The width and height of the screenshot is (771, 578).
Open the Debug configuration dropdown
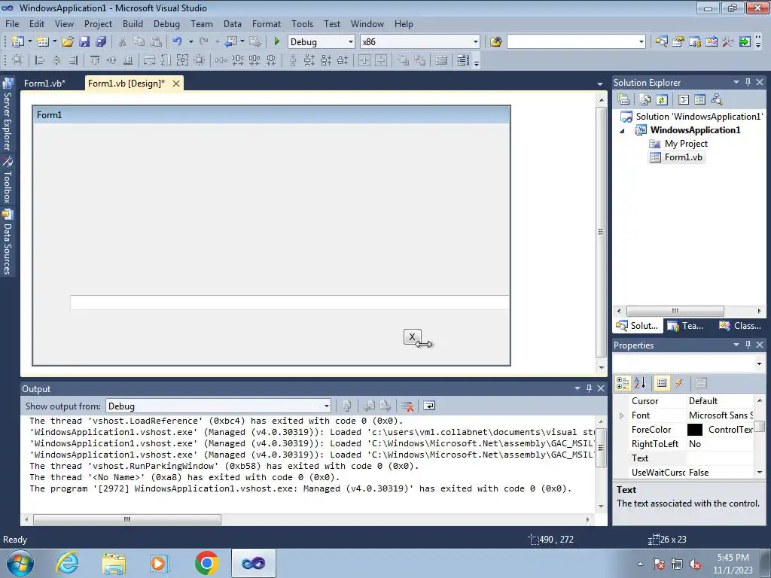[351, 42]
